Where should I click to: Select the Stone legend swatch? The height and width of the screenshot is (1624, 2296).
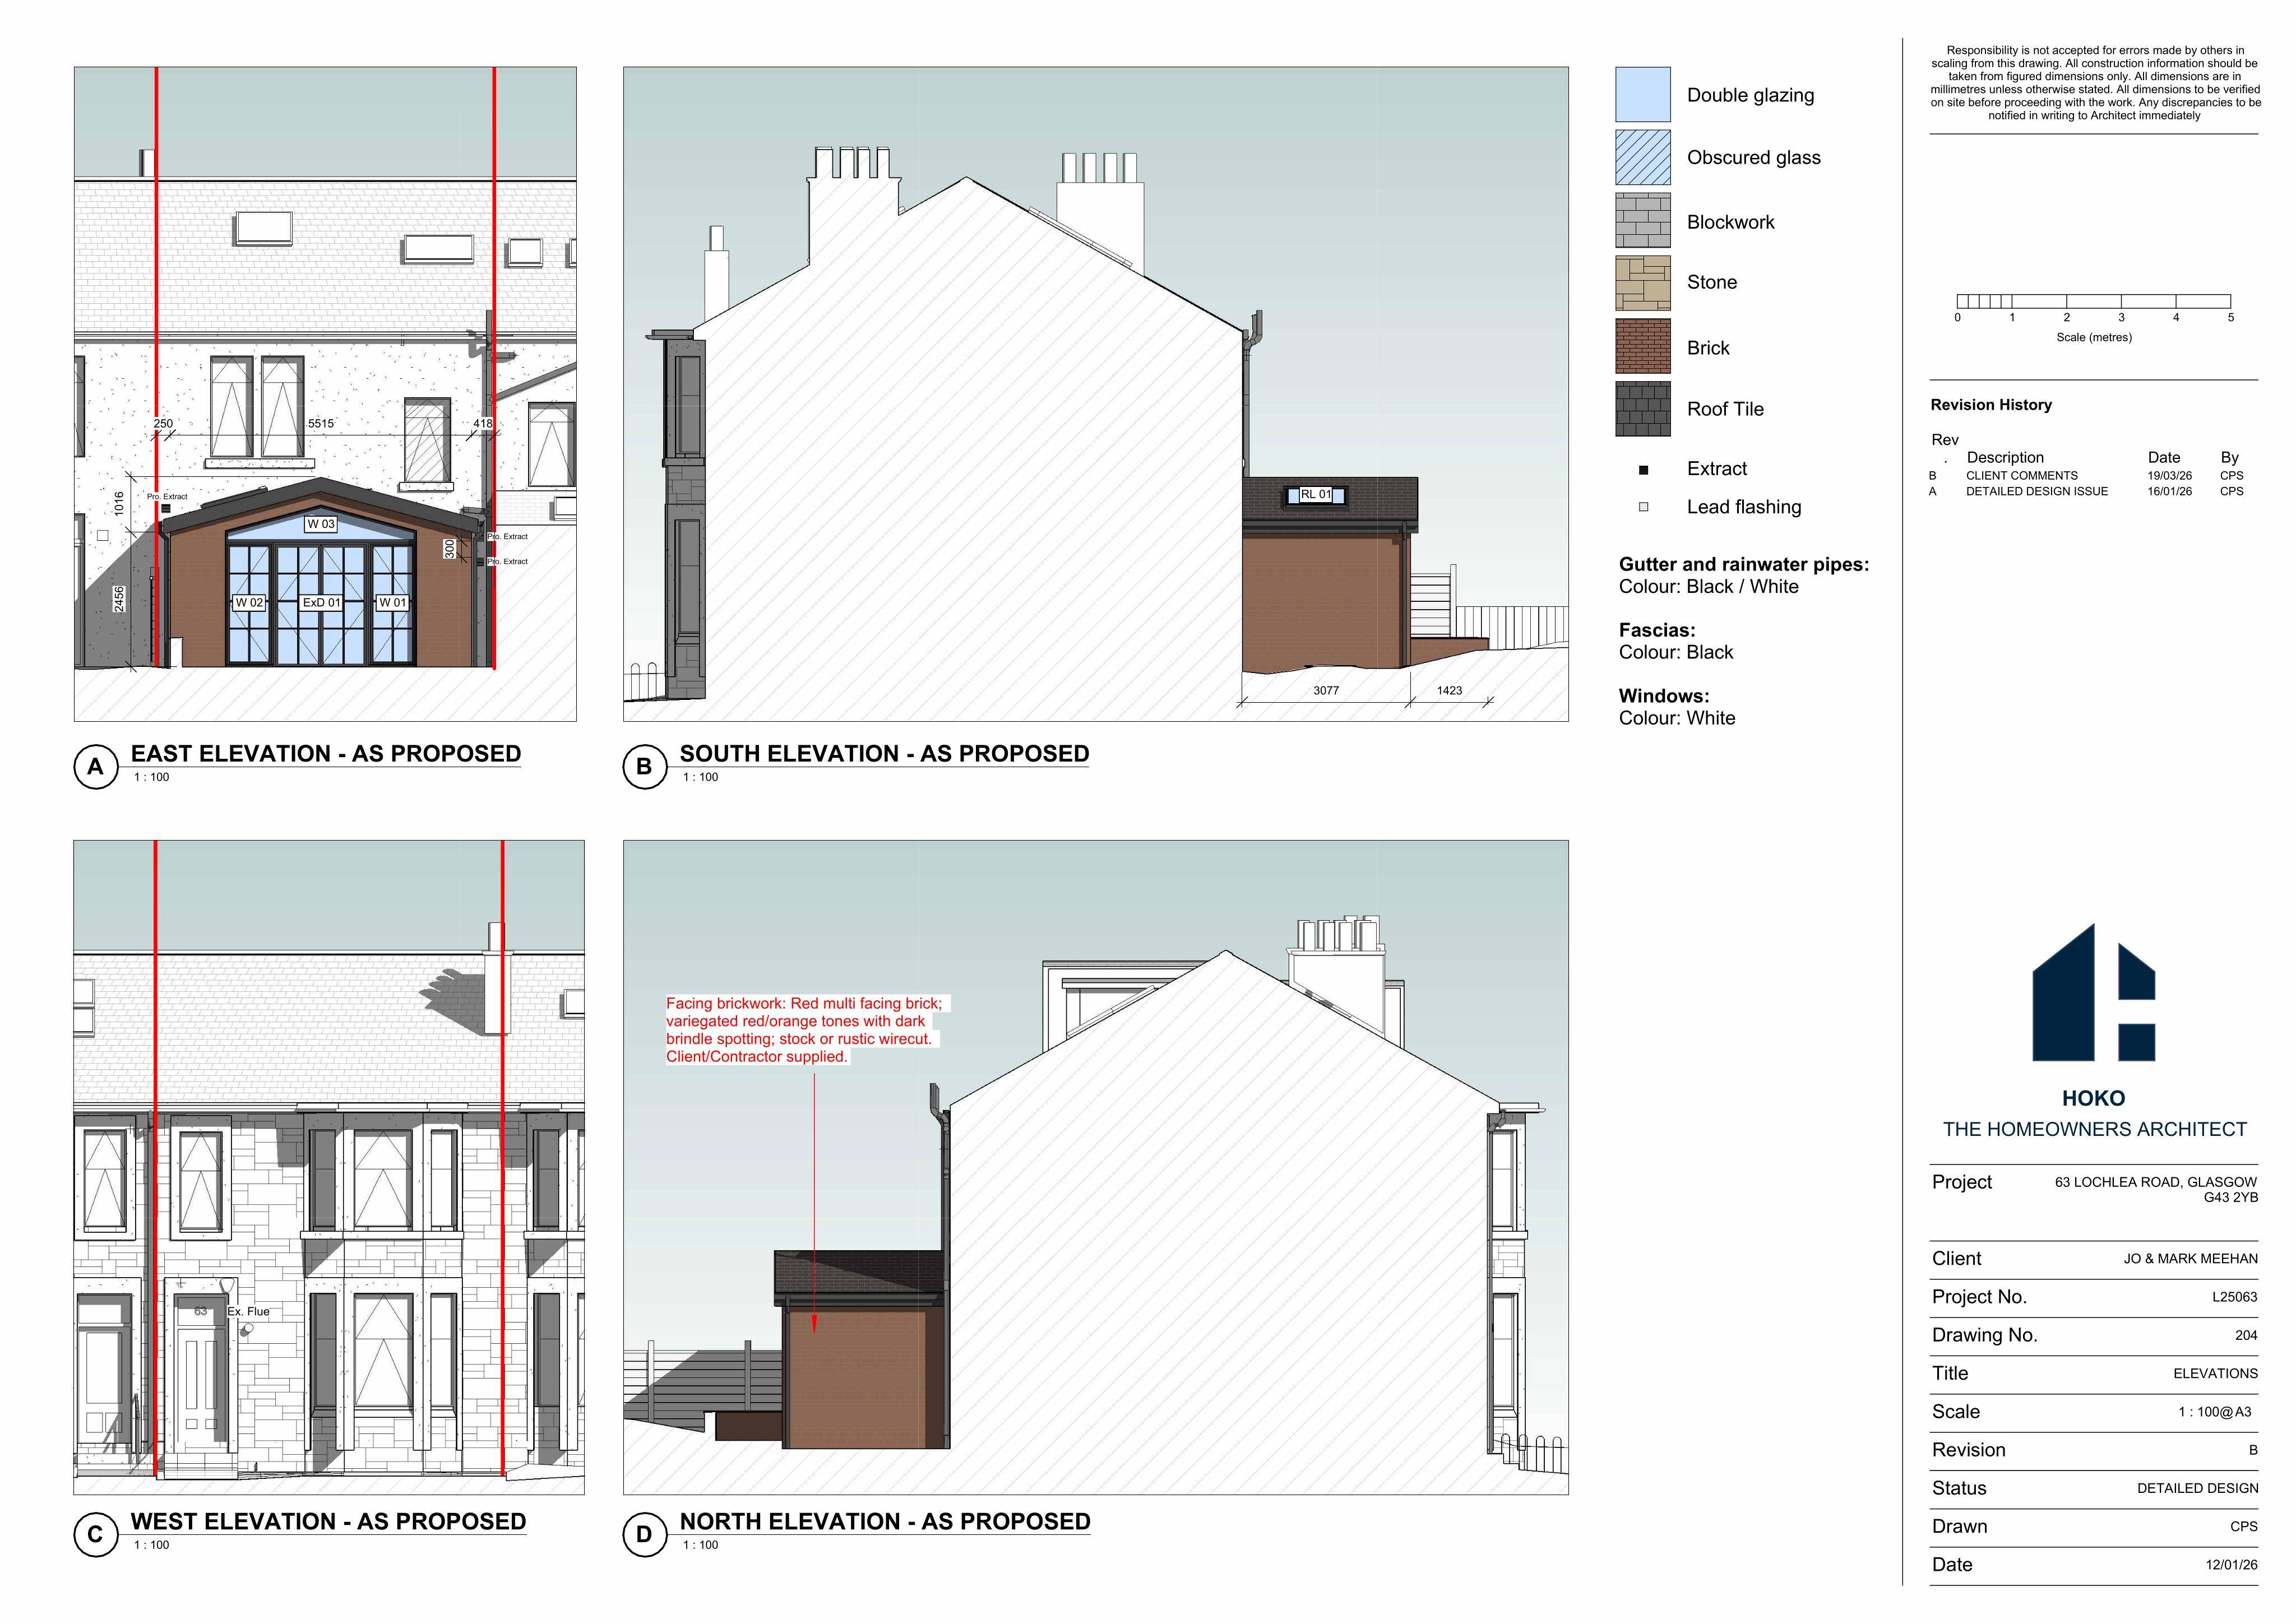coord(1643,283)
